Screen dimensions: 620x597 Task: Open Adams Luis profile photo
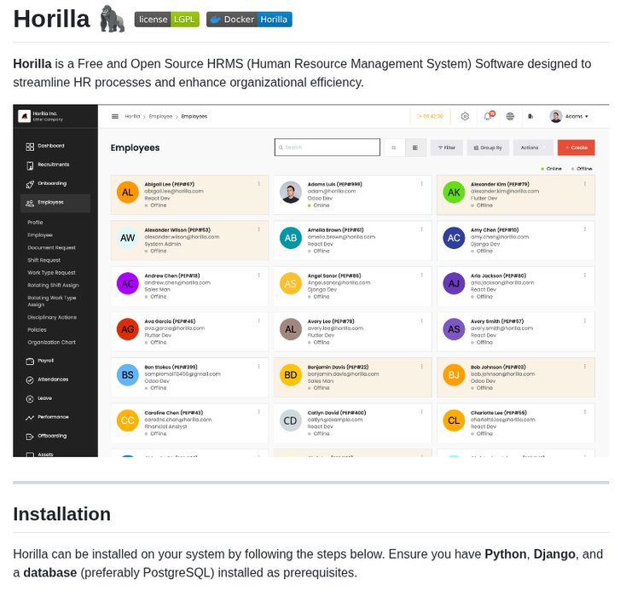291,193
